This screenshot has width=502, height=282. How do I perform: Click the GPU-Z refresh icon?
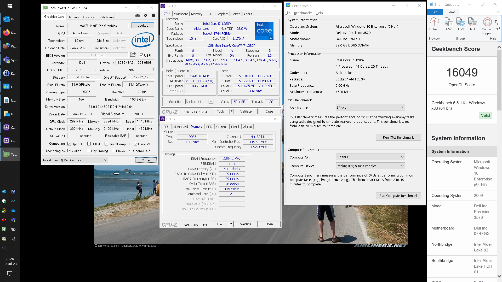coord(145,15)
